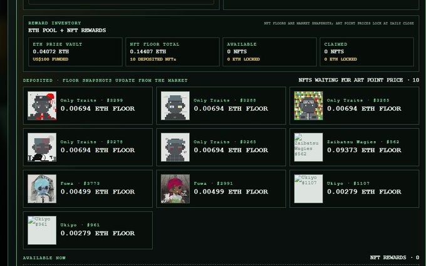This screenshot has width=426, height=266.
Task: Click the 0.00279 ETH FLOOR text for Ukiyo 961
Action: [98, 233]
